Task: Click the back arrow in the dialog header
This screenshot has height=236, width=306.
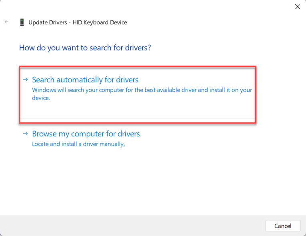Action: (6, 22)
